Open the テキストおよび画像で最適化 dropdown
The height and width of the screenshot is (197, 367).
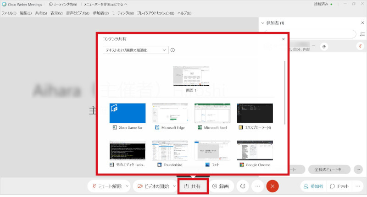(x=136, y=50)
